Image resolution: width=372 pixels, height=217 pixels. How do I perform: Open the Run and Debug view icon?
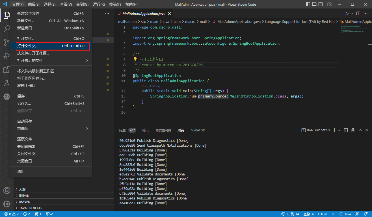[7, 56]
